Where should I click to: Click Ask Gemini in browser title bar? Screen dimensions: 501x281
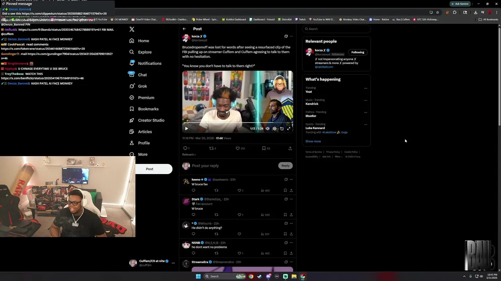pos(460,4)
